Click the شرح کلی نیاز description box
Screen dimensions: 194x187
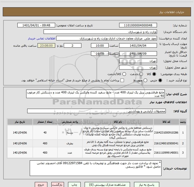pos(95,94)
